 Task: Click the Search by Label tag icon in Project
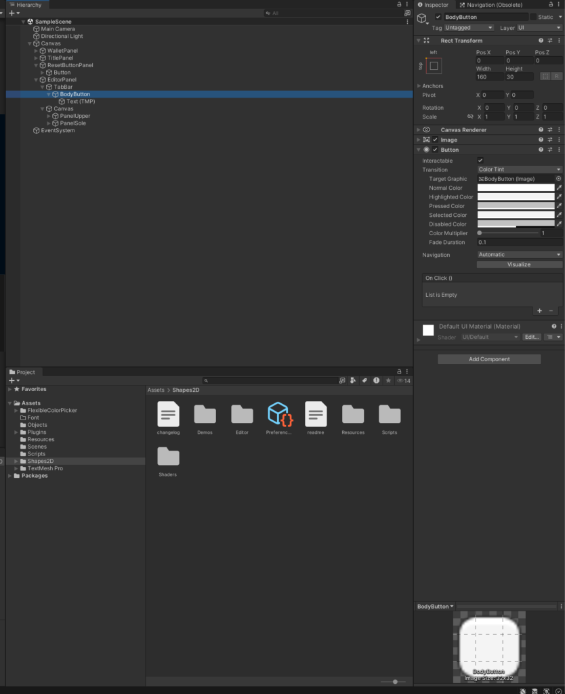click(x=364, y=381)
